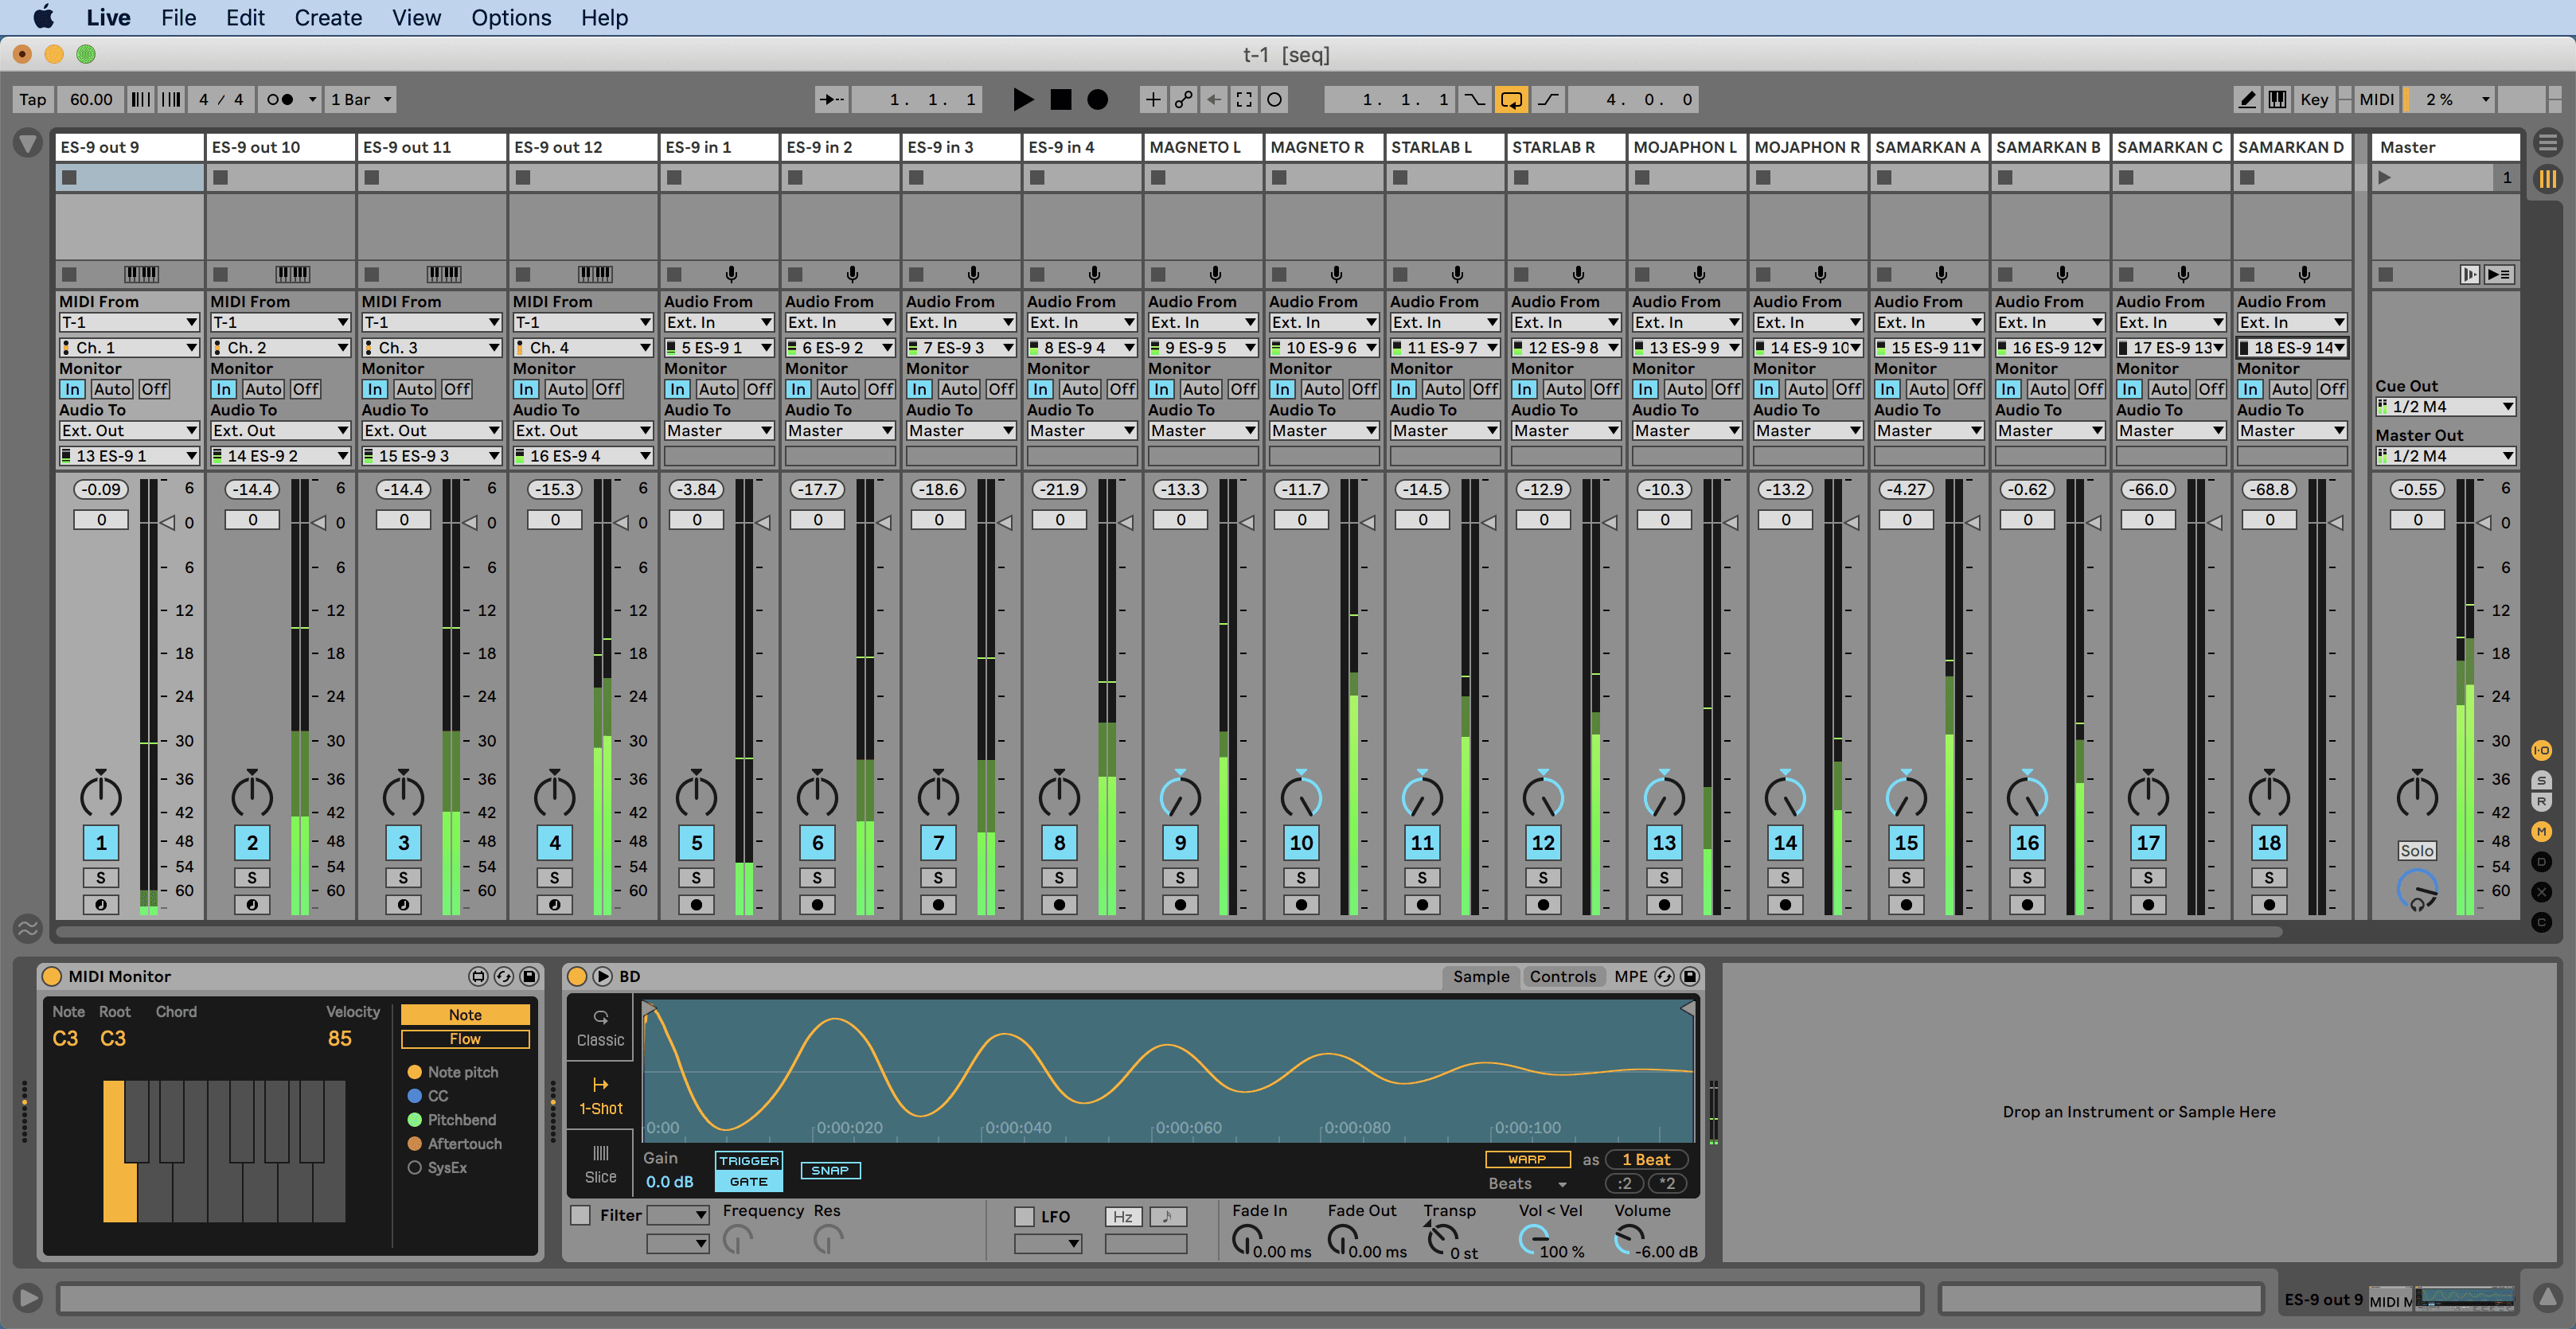Image resolution: width=2576 pixels, height=1329 pixels.
Task: Solo track 5 ES-9 in 1
Action: tap(696, 877)
